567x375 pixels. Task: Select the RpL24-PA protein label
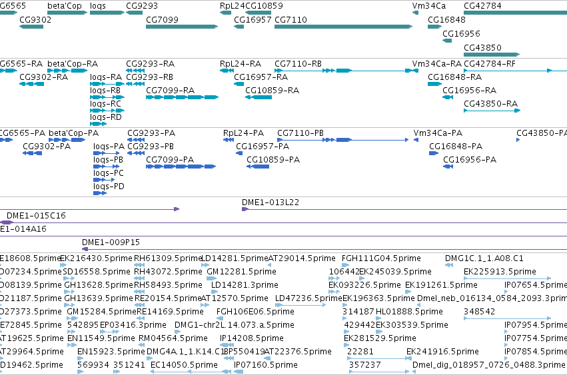pyautogui.click(x=243, y=133)
